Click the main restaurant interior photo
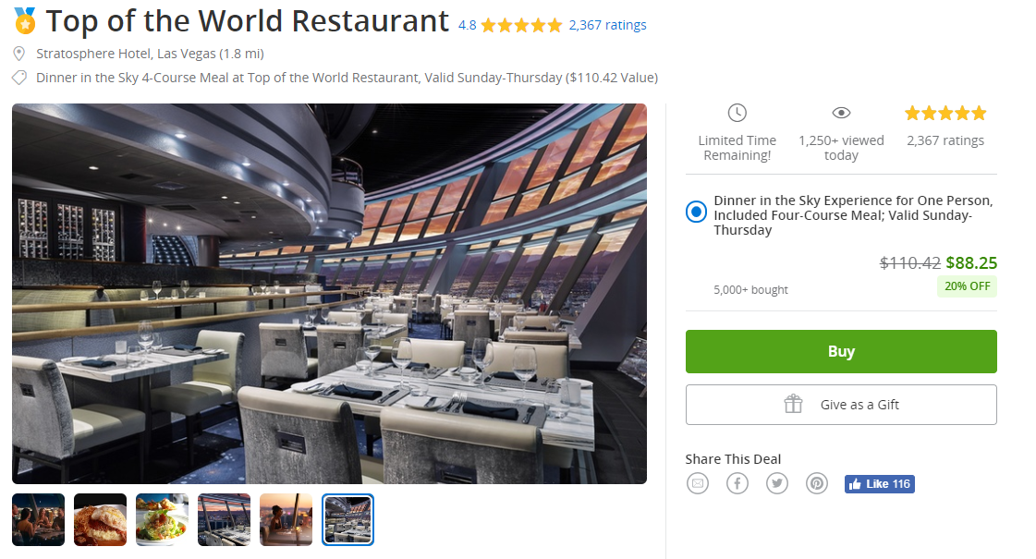 [x=329, y=294]
